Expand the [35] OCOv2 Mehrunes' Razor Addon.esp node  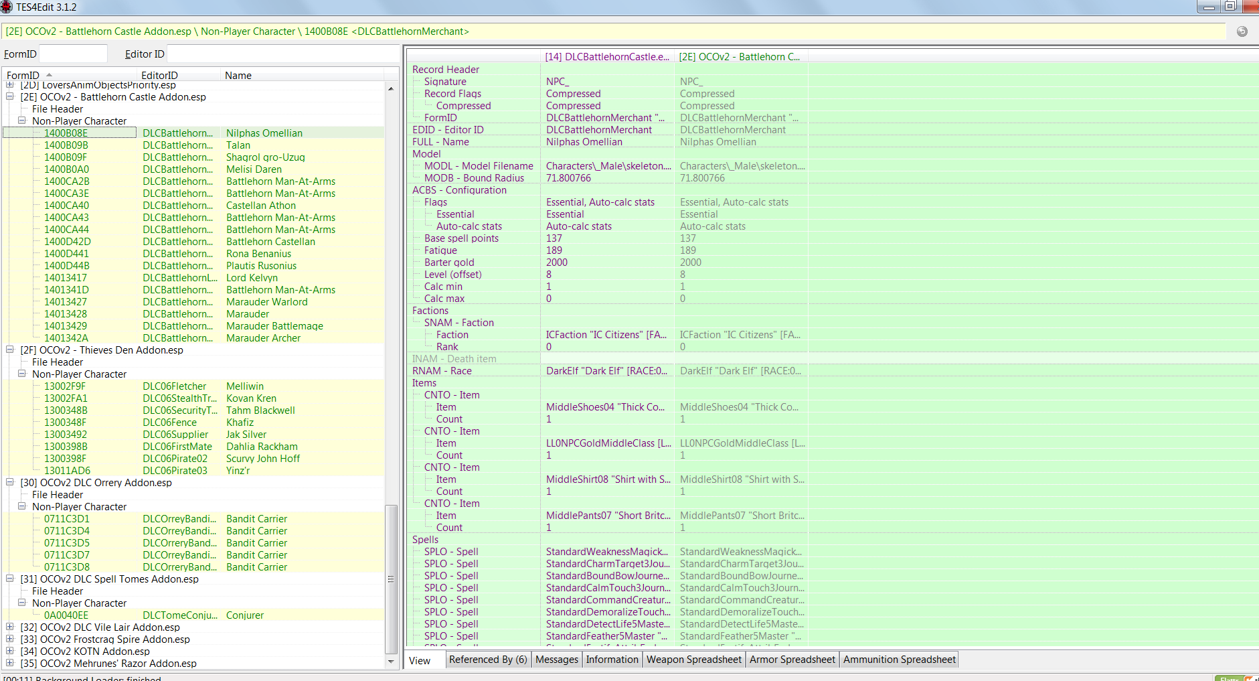[10, 663]
